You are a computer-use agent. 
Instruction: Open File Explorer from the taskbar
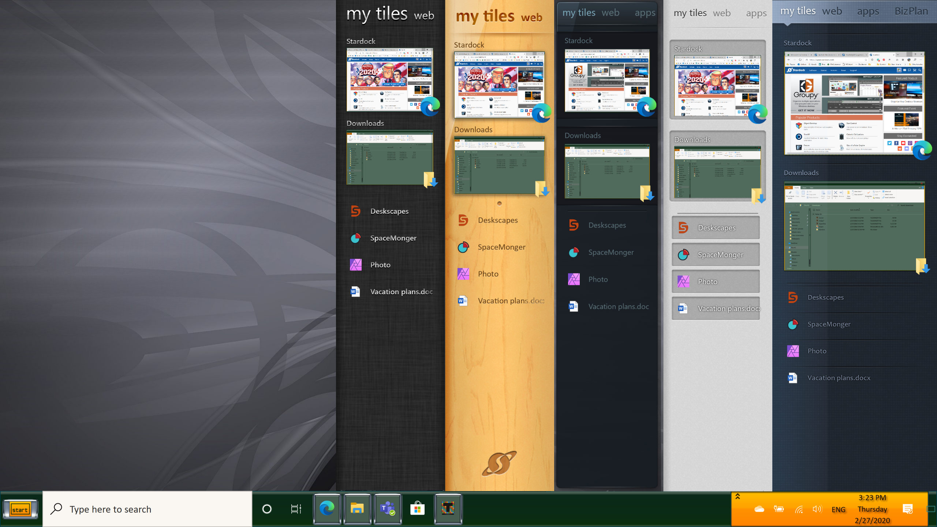pyautogui.click(x=357, y=508)
